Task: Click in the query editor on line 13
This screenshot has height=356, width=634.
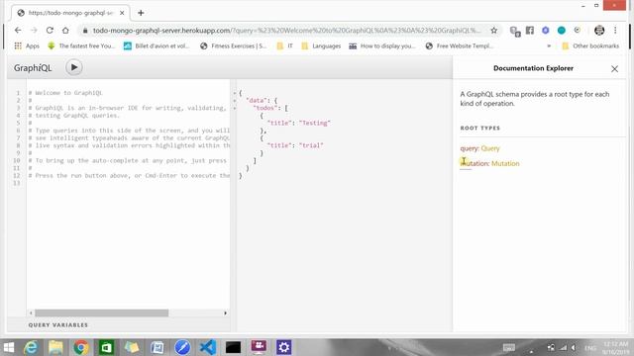Action: pos(128,183)
